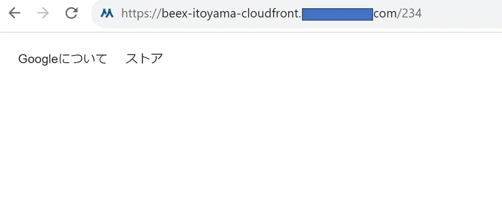Viewport: 502px width, 211px height.
Task: Focus the browser address bar
Action: coord(297,14)
